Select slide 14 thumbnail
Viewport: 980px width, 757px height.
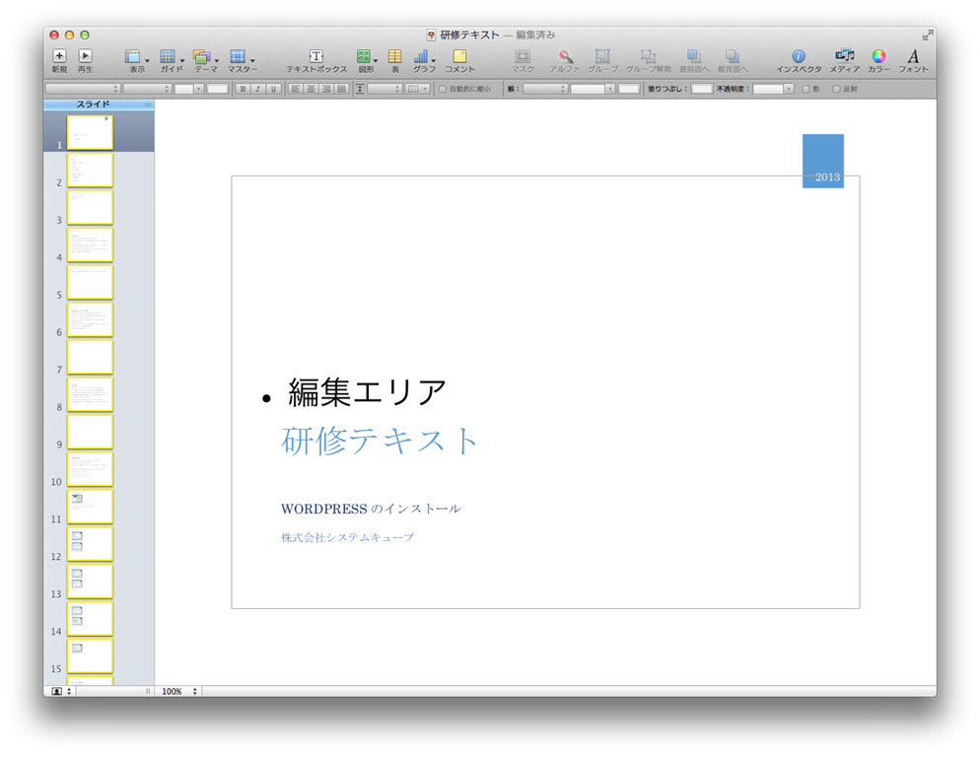coord(90,619)
